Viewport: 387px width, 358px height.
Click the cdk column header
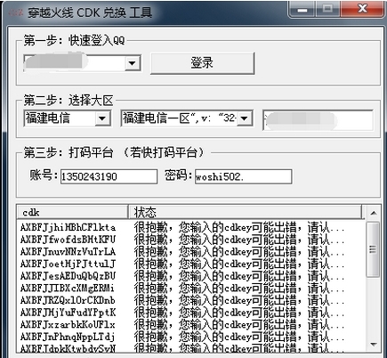click(72, 212)
